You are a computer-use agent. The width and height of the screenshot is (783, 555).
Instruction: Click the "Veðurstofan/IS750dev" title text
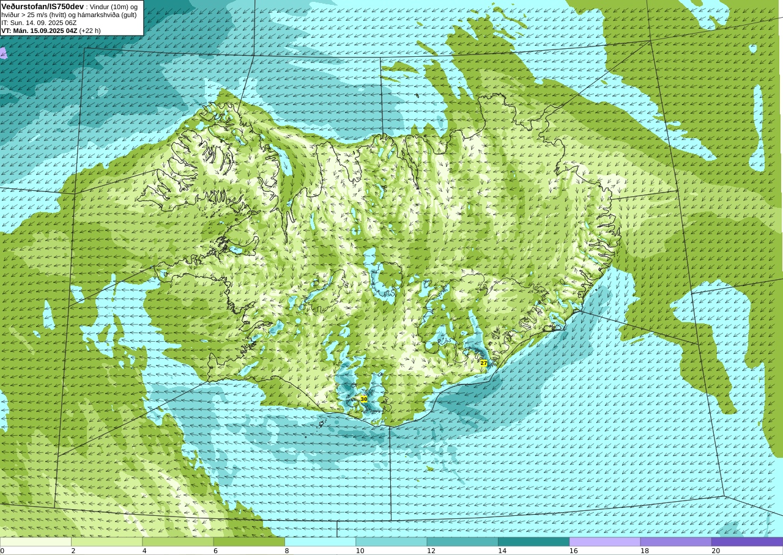[x=43, y=6]
